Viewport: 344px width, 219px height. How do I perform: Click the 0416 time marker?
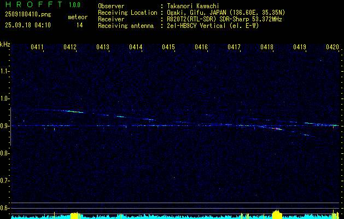(x=201, y=47)
